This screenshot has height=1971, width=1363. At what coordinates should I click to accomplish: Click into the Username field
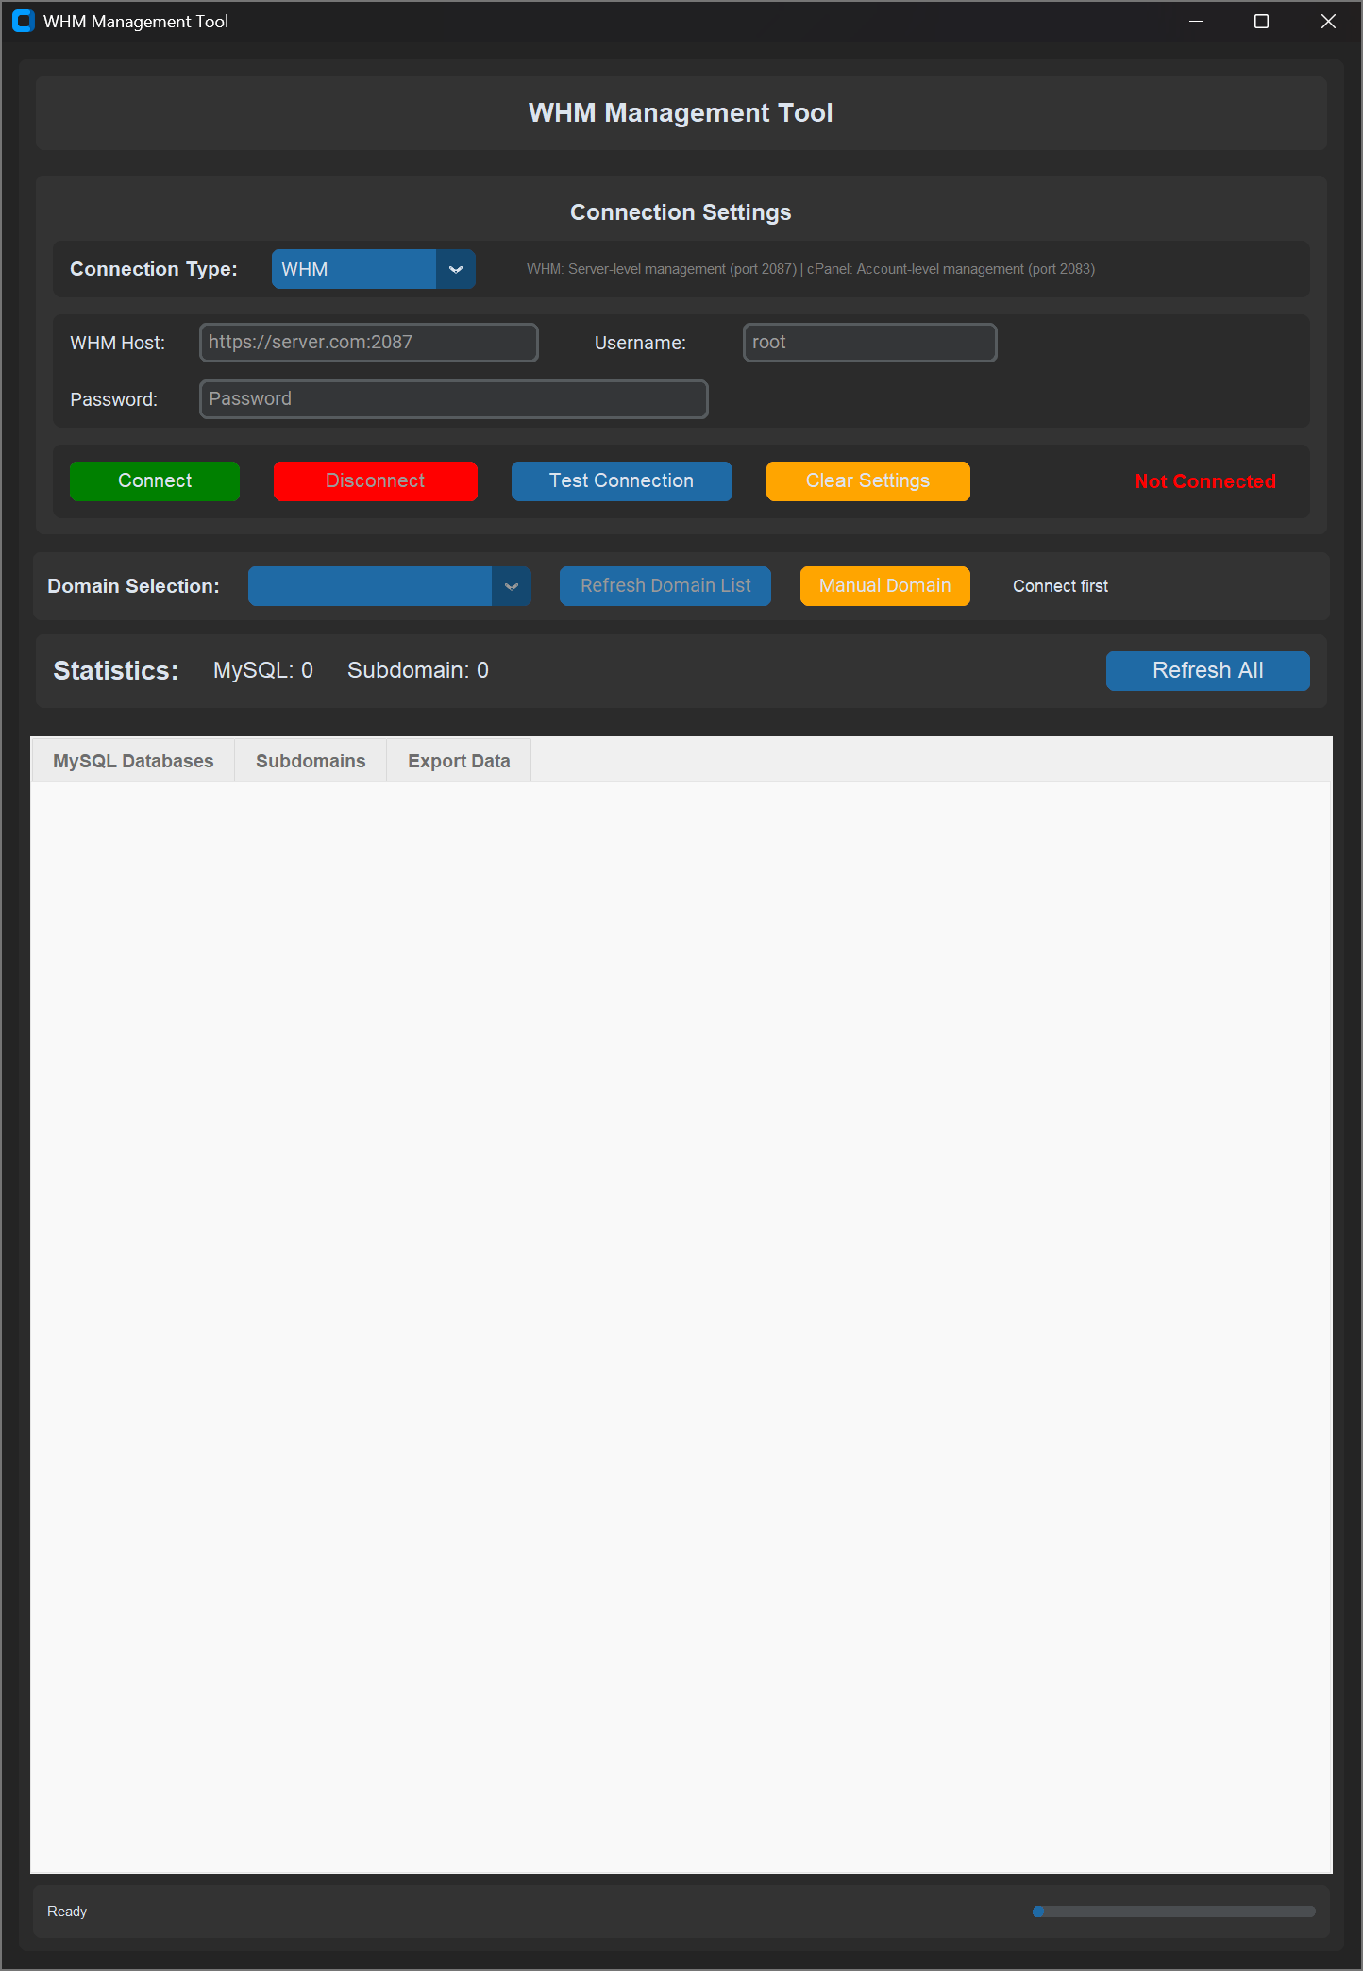click(870, 342)
